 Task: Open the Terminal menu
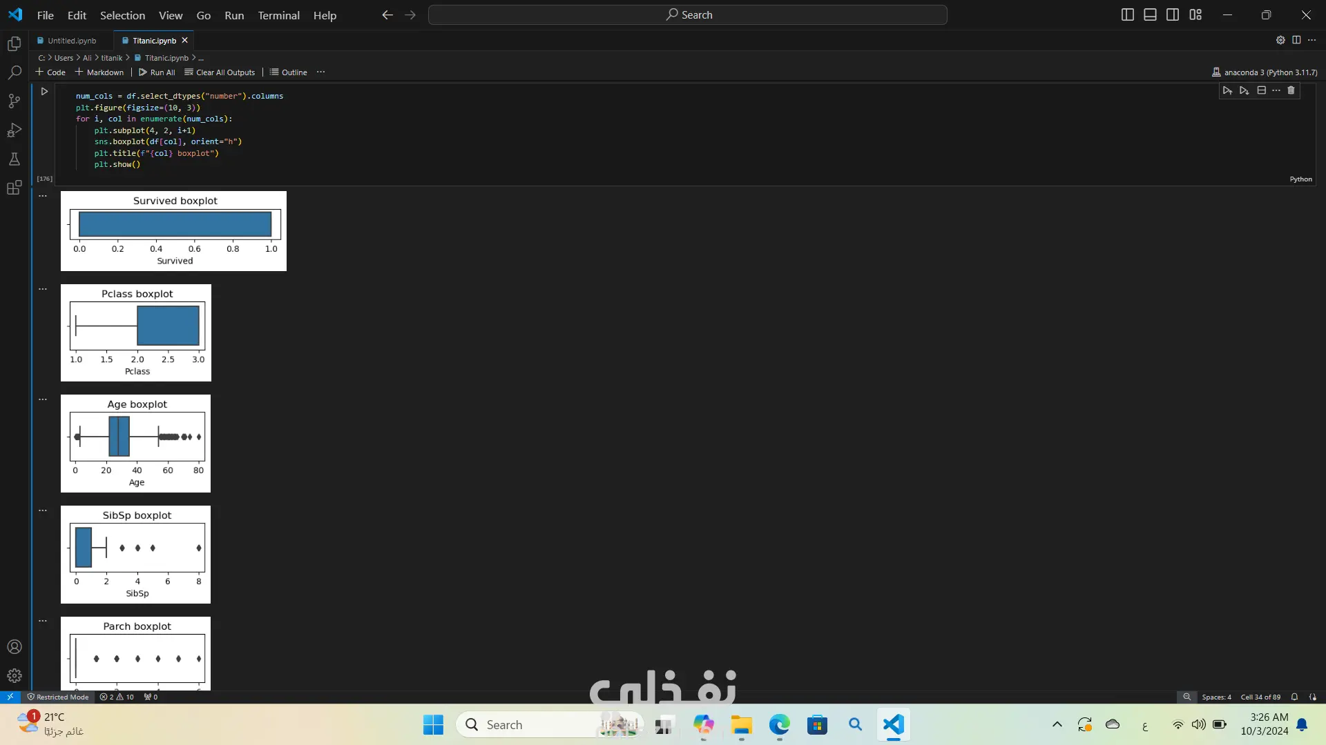[278, 15]
